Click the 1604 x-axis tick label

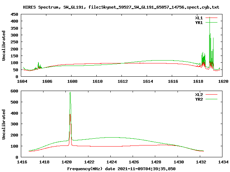pos(22,81)
